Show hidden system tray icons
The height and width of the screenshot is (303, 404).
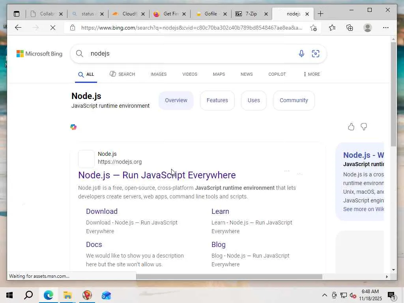click(x=325, y=295)
